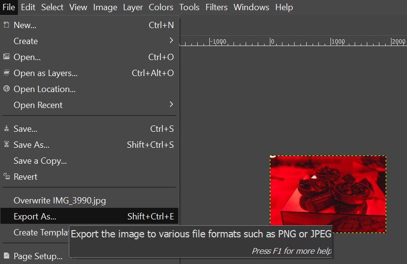
Task: Open the Windows menu
Action: [251, 7]
